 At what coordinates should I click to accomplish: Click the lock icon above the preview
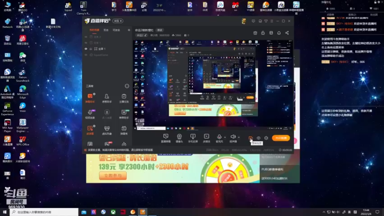tap(263, 33)
